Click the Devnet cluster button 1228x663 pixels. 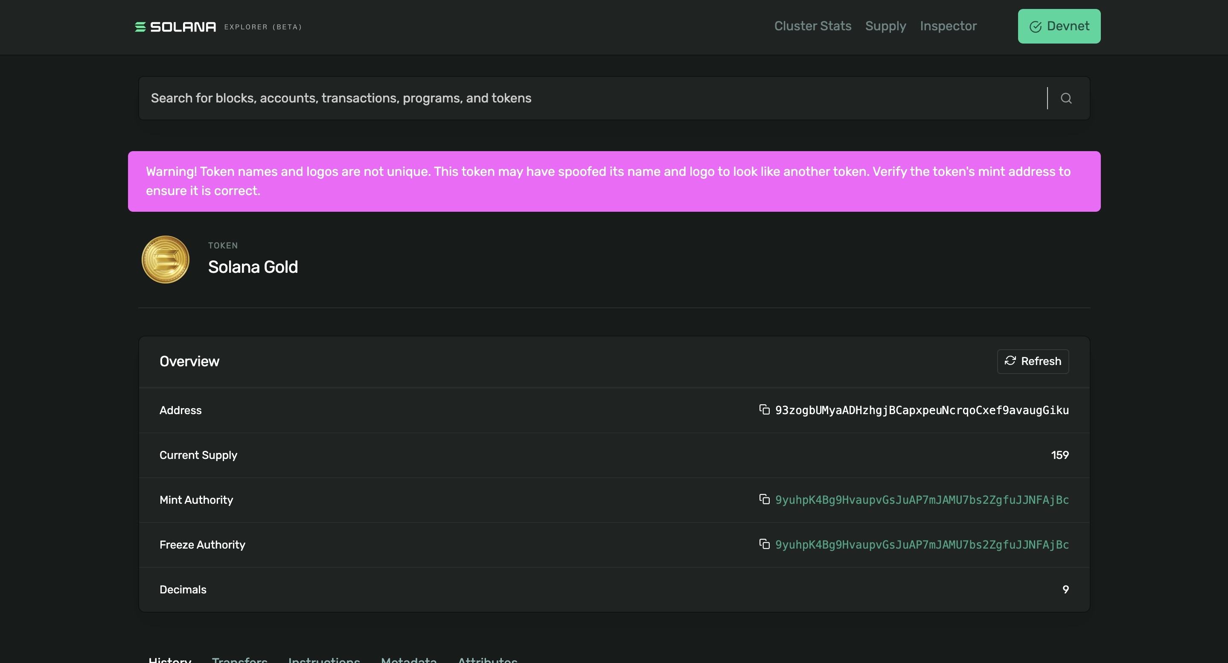tap(1059, 26)
